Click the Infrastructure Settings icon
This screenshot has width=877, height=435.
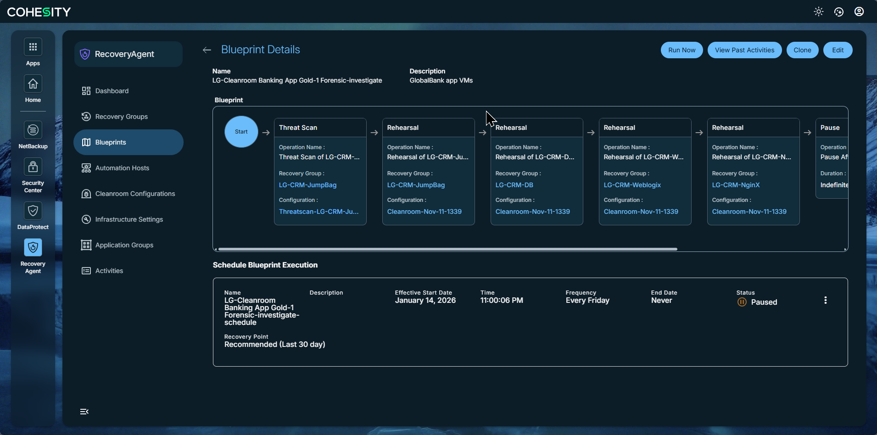point(86,219)
